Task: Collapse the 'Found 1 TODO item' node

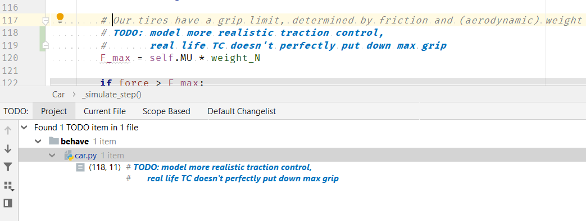Action: [24, 128]
